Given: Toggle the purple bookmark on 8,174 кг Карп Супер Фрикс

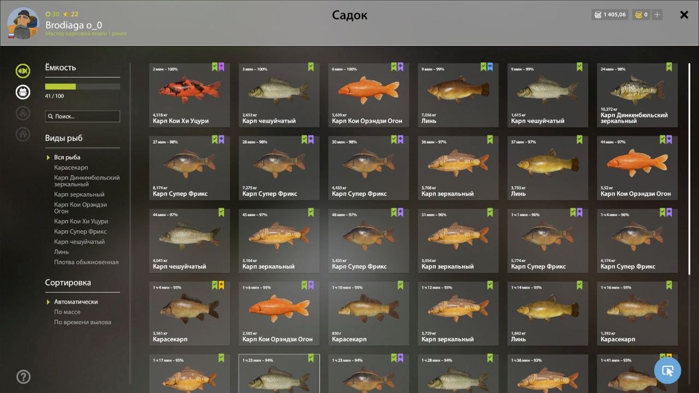Looking at the screenshot, I should [221, 139].
